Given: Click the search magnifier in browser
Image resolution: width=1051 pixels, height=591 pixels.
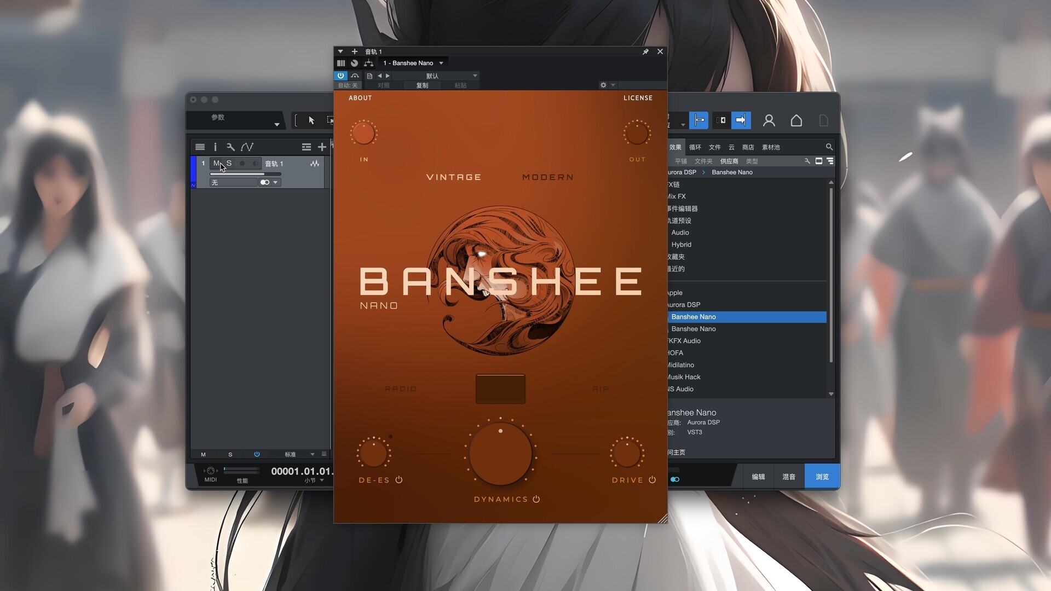Looking at the screenshot, I should (x=829, y=147).
